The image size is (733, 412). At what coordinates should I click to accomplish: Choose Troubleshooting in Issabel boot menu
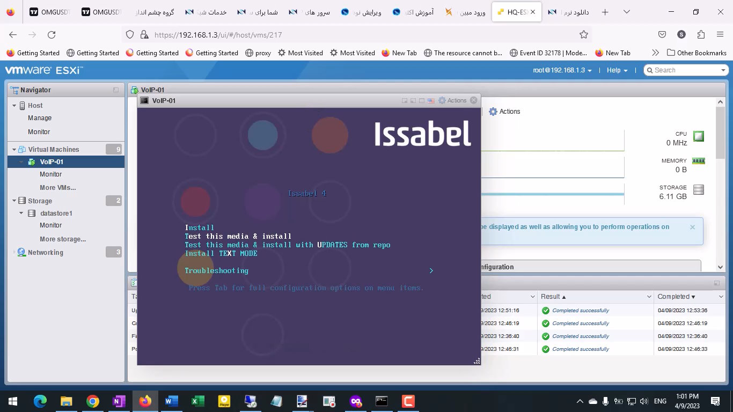(216, 271)
